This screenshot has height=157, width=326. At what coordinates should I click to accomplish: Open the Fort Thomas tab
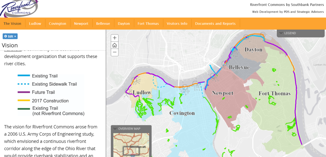[x=148, y=24]
